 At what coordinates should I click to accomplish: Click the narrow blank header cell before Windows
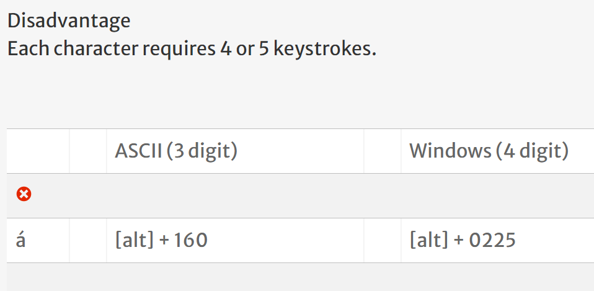[x=383, y=151]
